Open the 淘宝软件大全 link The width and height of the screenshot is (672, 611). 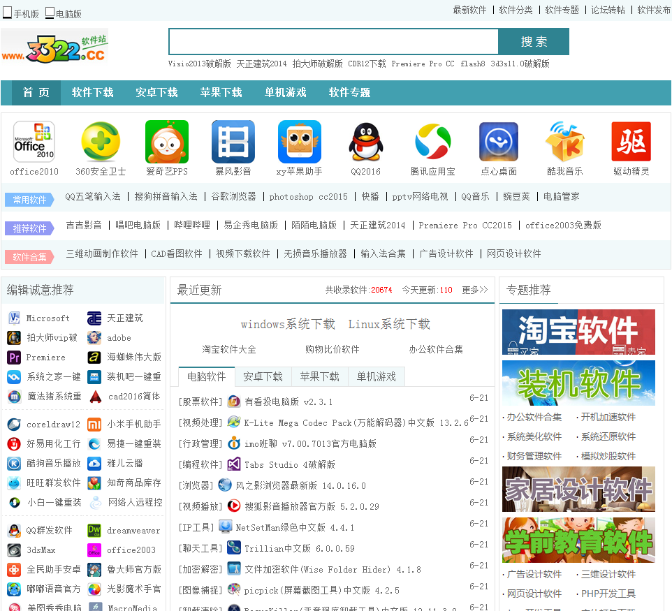pyautogui.click(x=229, y=350)
